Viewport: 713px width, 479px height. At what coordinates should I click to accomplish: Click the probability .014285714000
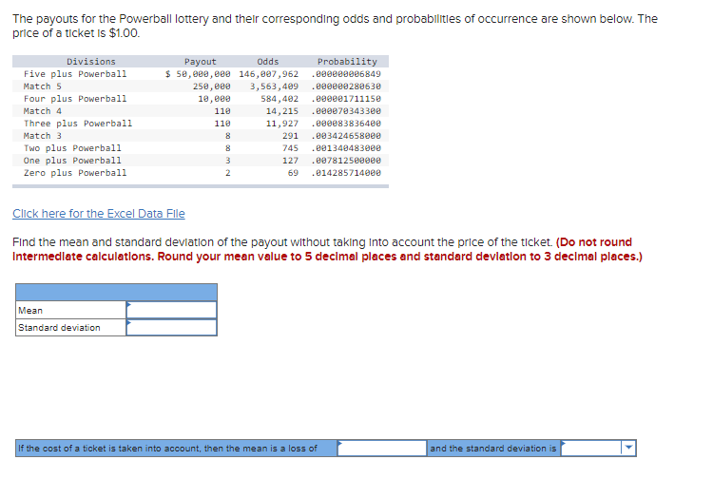point(346,173)
